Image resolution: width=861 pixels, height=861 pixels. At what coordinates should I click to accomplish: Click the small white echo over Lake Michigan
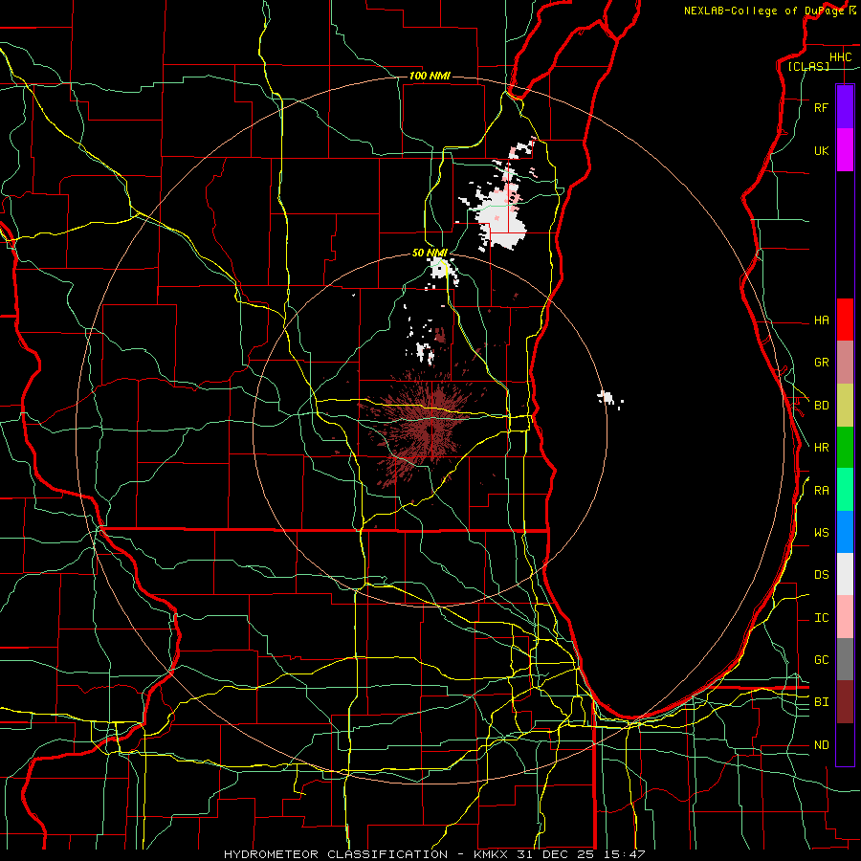point(608,399)
